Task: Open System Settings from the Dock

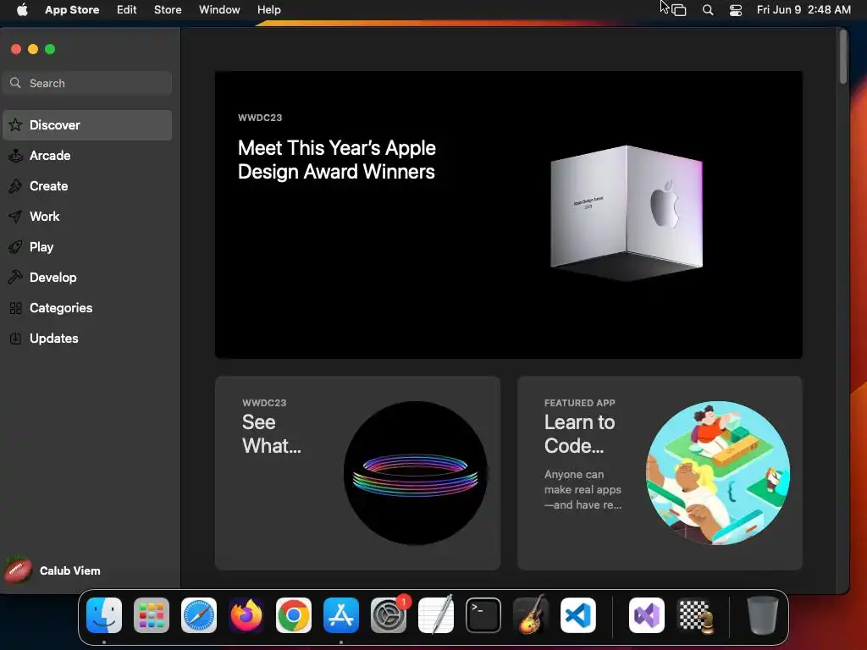Action: [x=389, y=614]
